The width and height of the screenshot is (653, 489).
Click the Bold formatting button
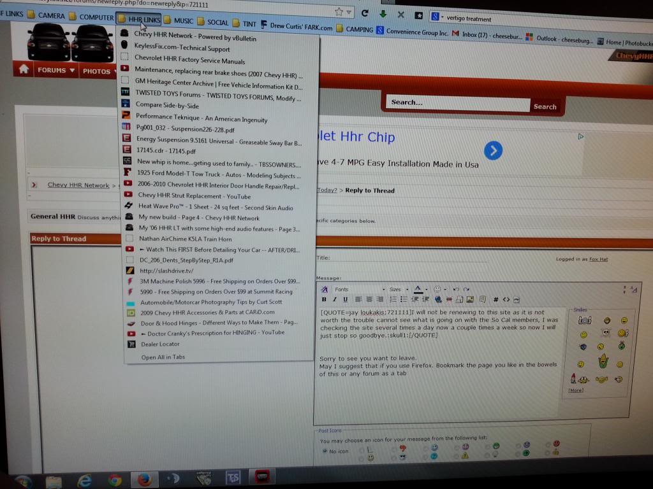click(x=324, y=299)
